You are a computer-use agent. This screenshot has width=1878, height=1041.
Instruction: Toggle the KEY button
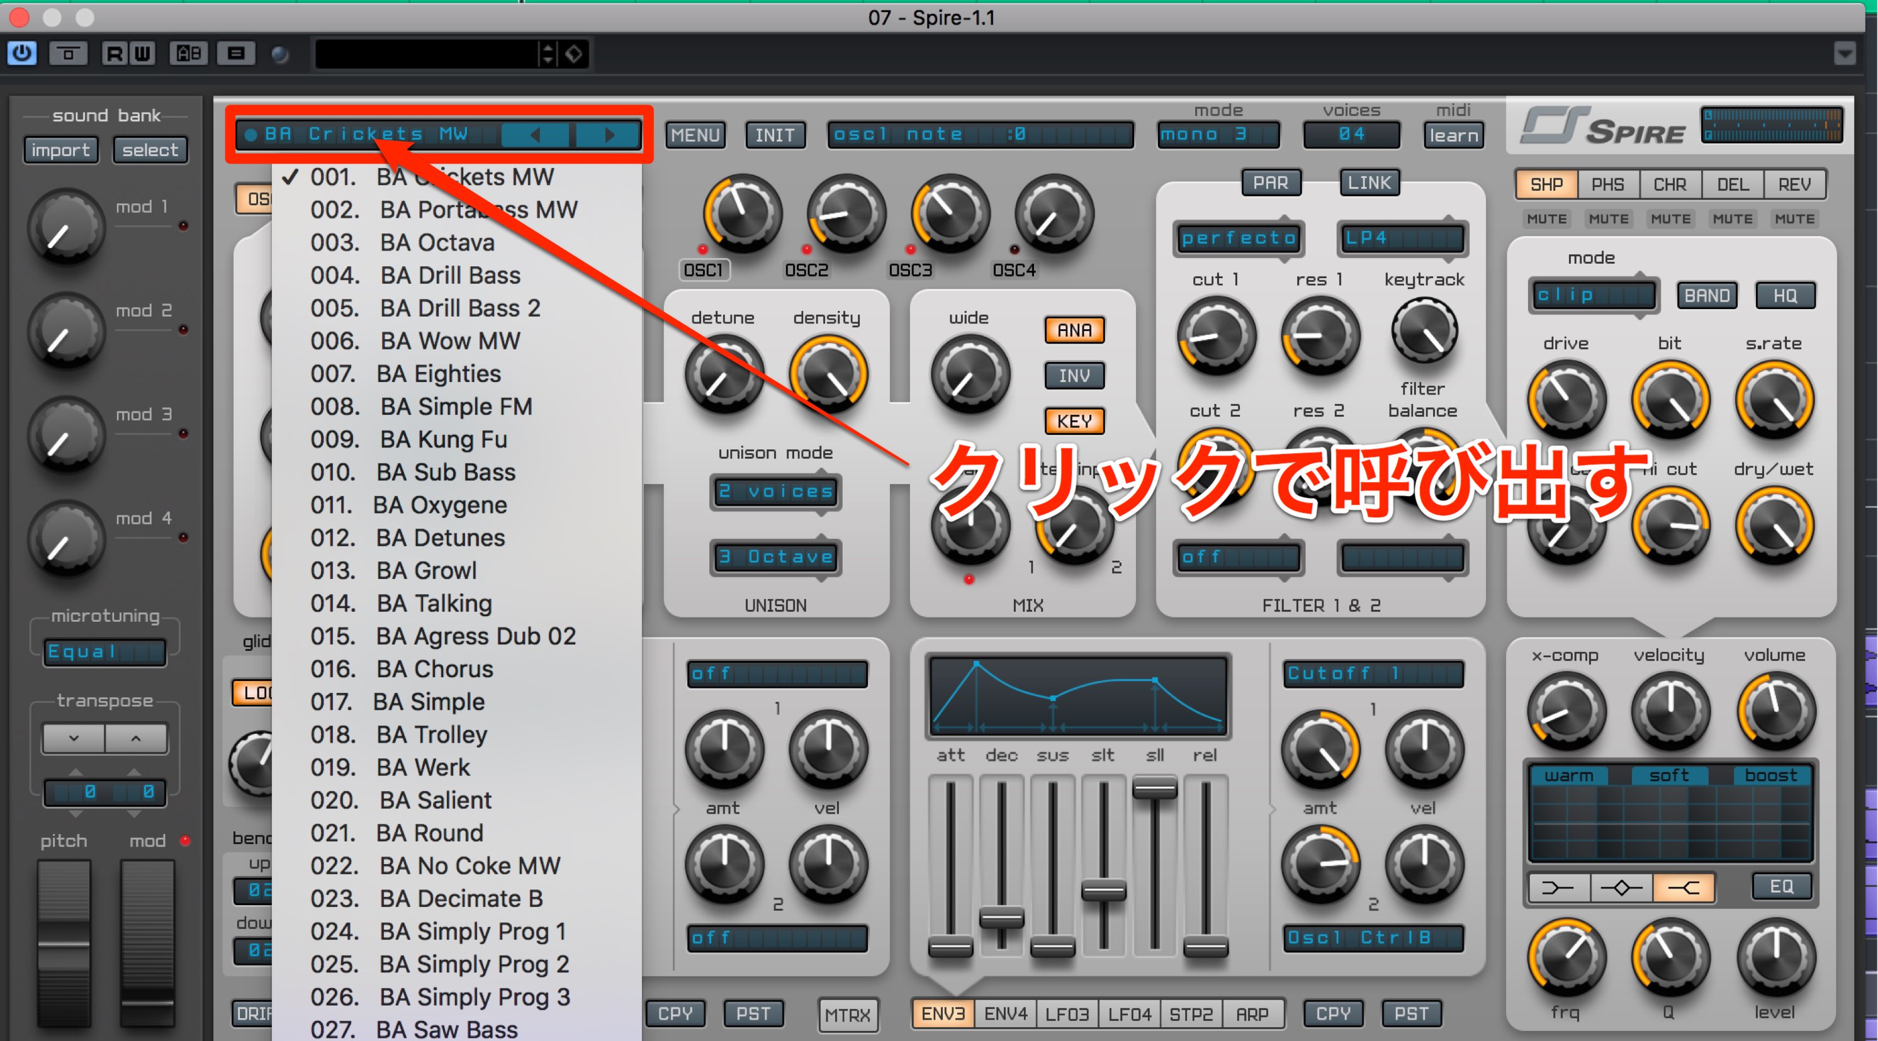1074,421
